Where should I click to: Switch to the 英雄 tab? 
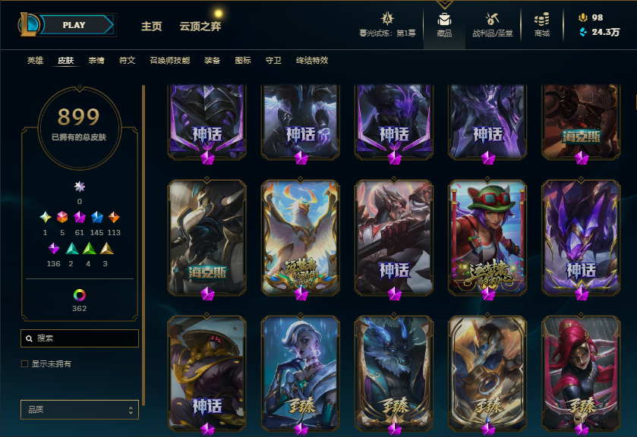pyautogui.click(x=35, y=60)
